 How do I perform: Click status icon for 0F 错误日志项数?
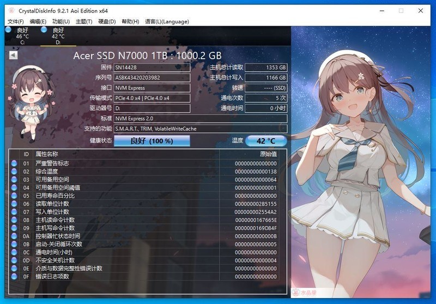pyautogui.click(x=14, y=276)
